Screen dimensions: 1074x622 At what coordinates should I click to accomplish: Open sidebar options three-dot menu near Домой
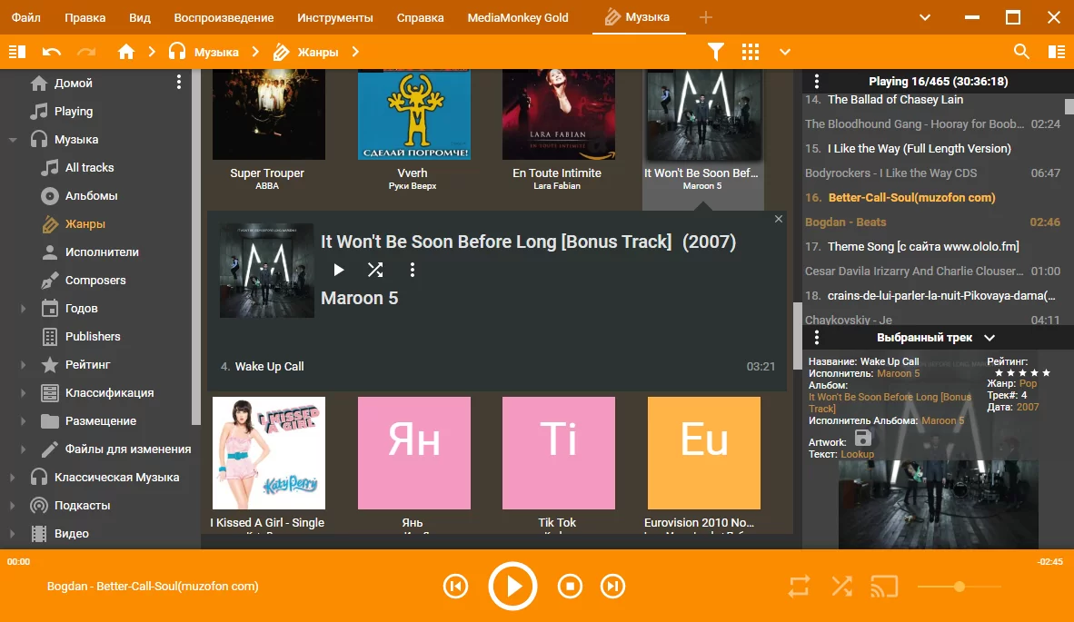click(x=179, y=82)
